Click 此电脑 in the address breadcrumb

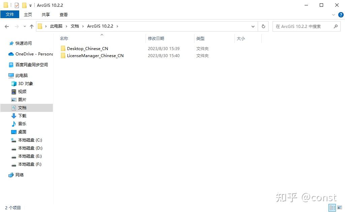[x=56, y=26]
